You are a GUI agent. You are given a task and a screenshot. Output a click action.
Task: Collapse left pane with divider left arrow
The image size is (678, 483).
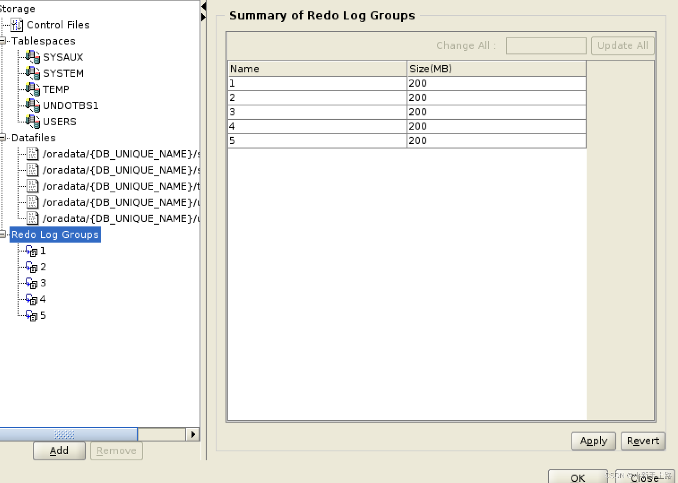click(x=204, y=6)
